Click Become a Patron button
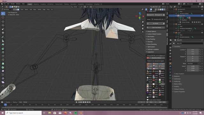The width and height of the screenshot is (204, 115). pyautogui.click(x=156, y=58)
